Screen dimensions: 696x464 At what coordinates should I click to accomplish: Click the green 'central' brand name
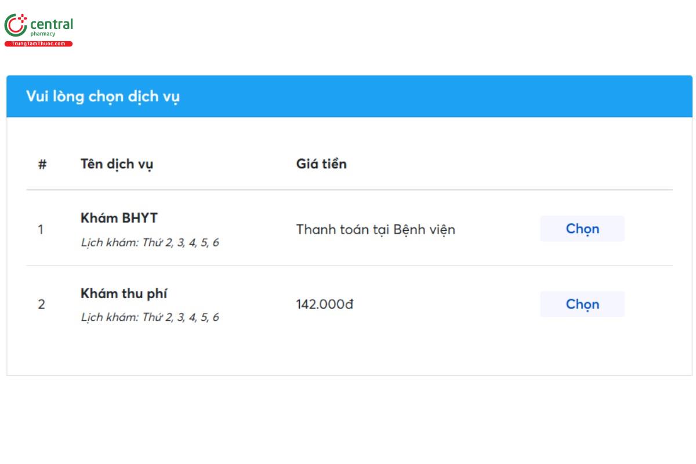coord(51,24)
